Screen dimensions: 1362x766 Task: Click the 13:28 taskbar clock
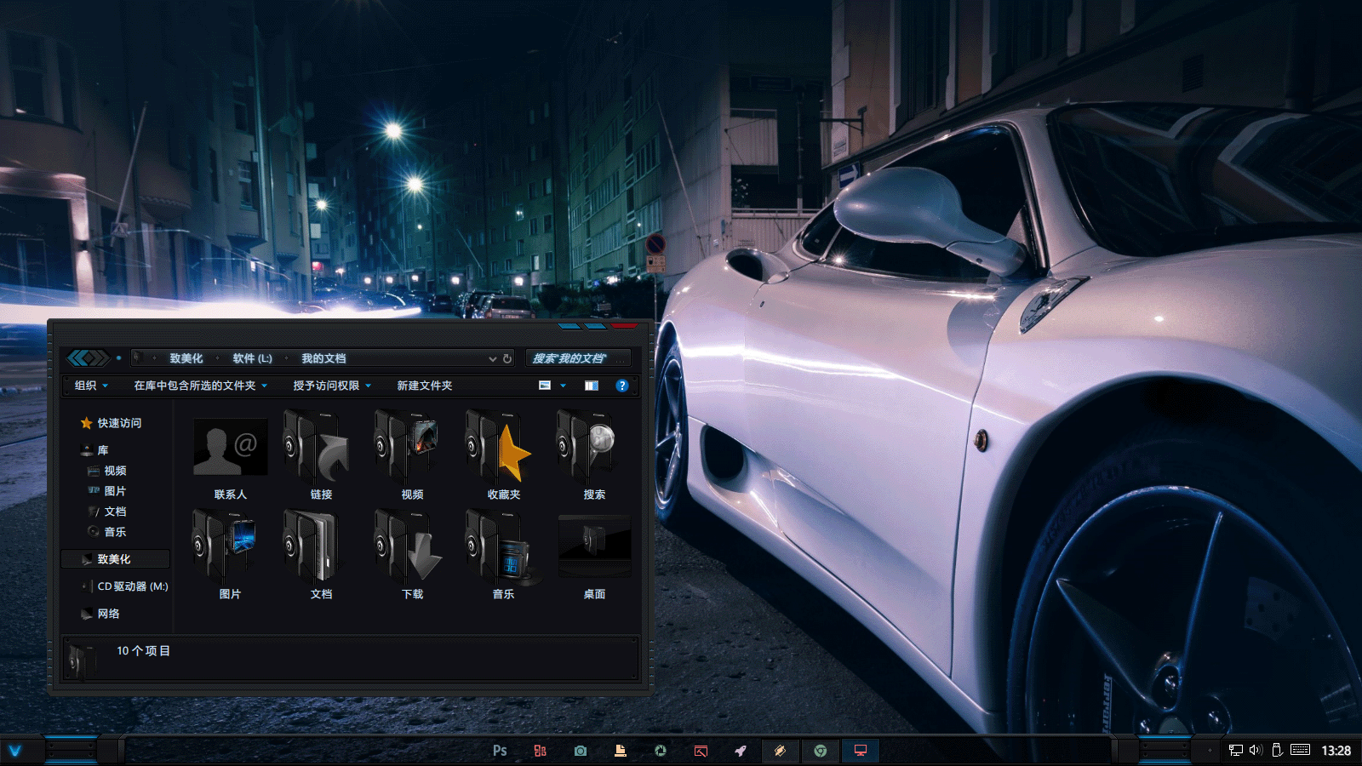pyautogui.click(x=1336, y=751)
